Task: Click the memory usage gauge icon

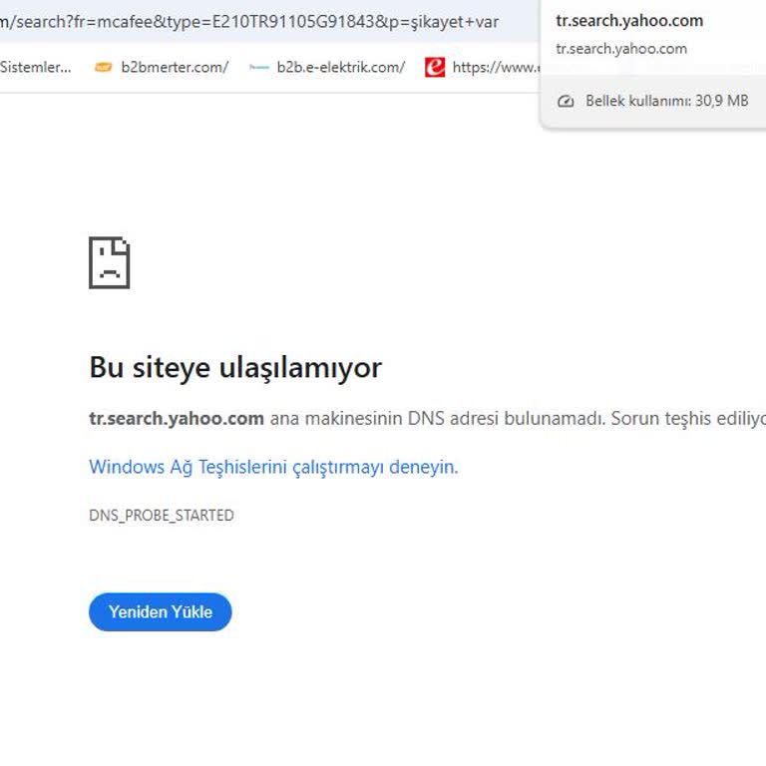Action: (566, 101)
